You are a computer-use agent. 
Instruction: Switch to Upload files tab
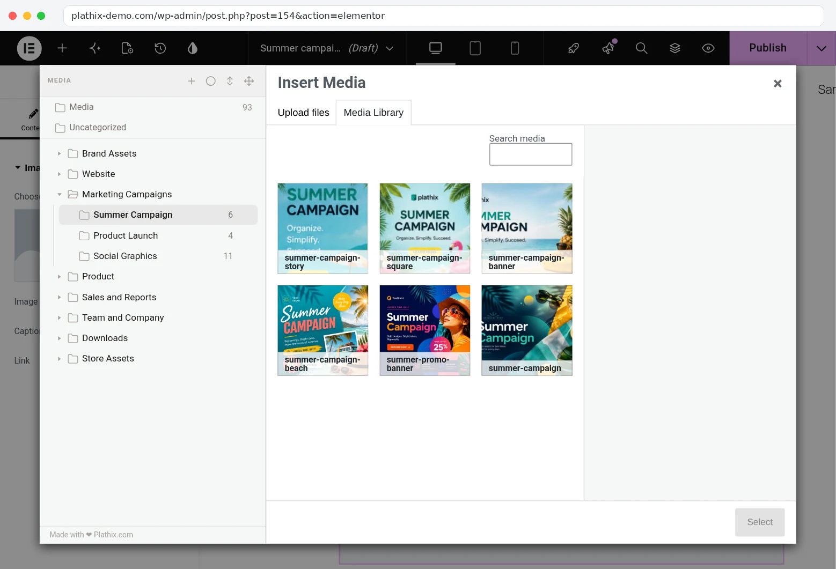pyautogui.click(x=303, y=113)
